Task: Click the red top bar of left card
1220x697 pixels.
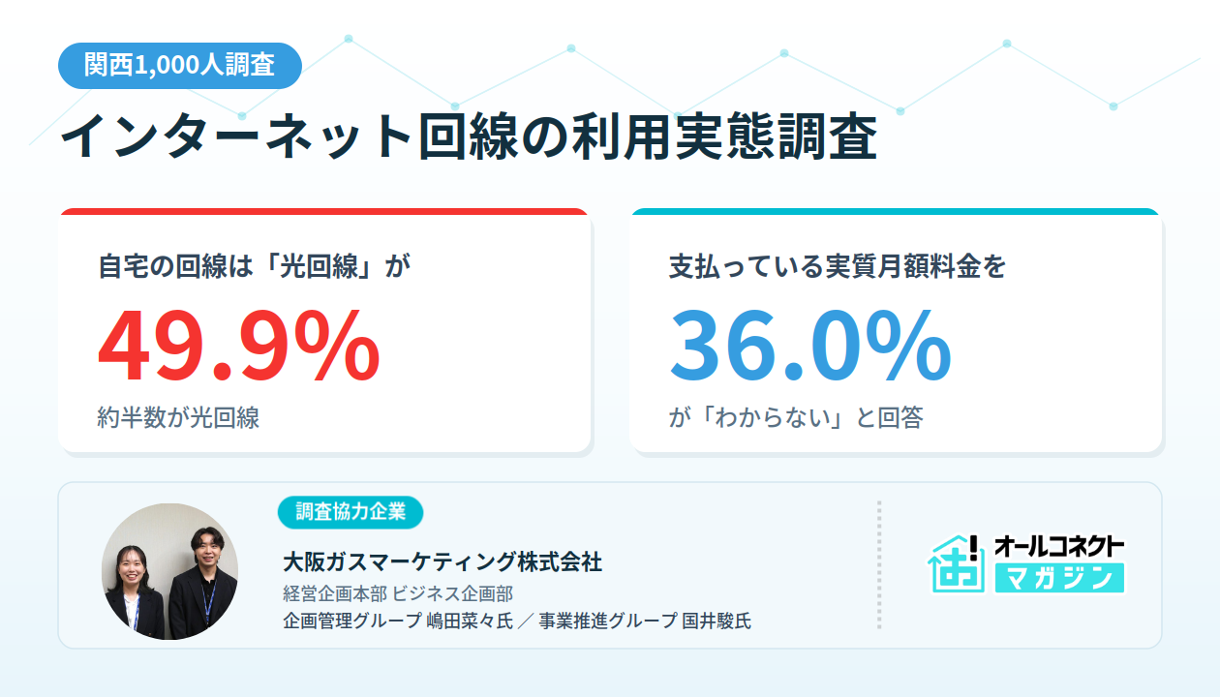Action: [324, 211]
